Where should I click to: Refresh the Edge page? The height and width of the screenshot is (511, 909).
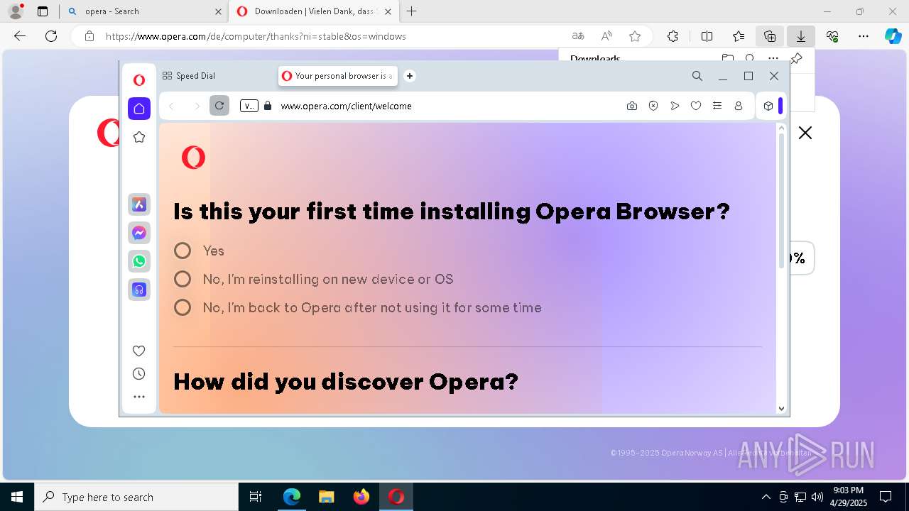click(51, 36)
